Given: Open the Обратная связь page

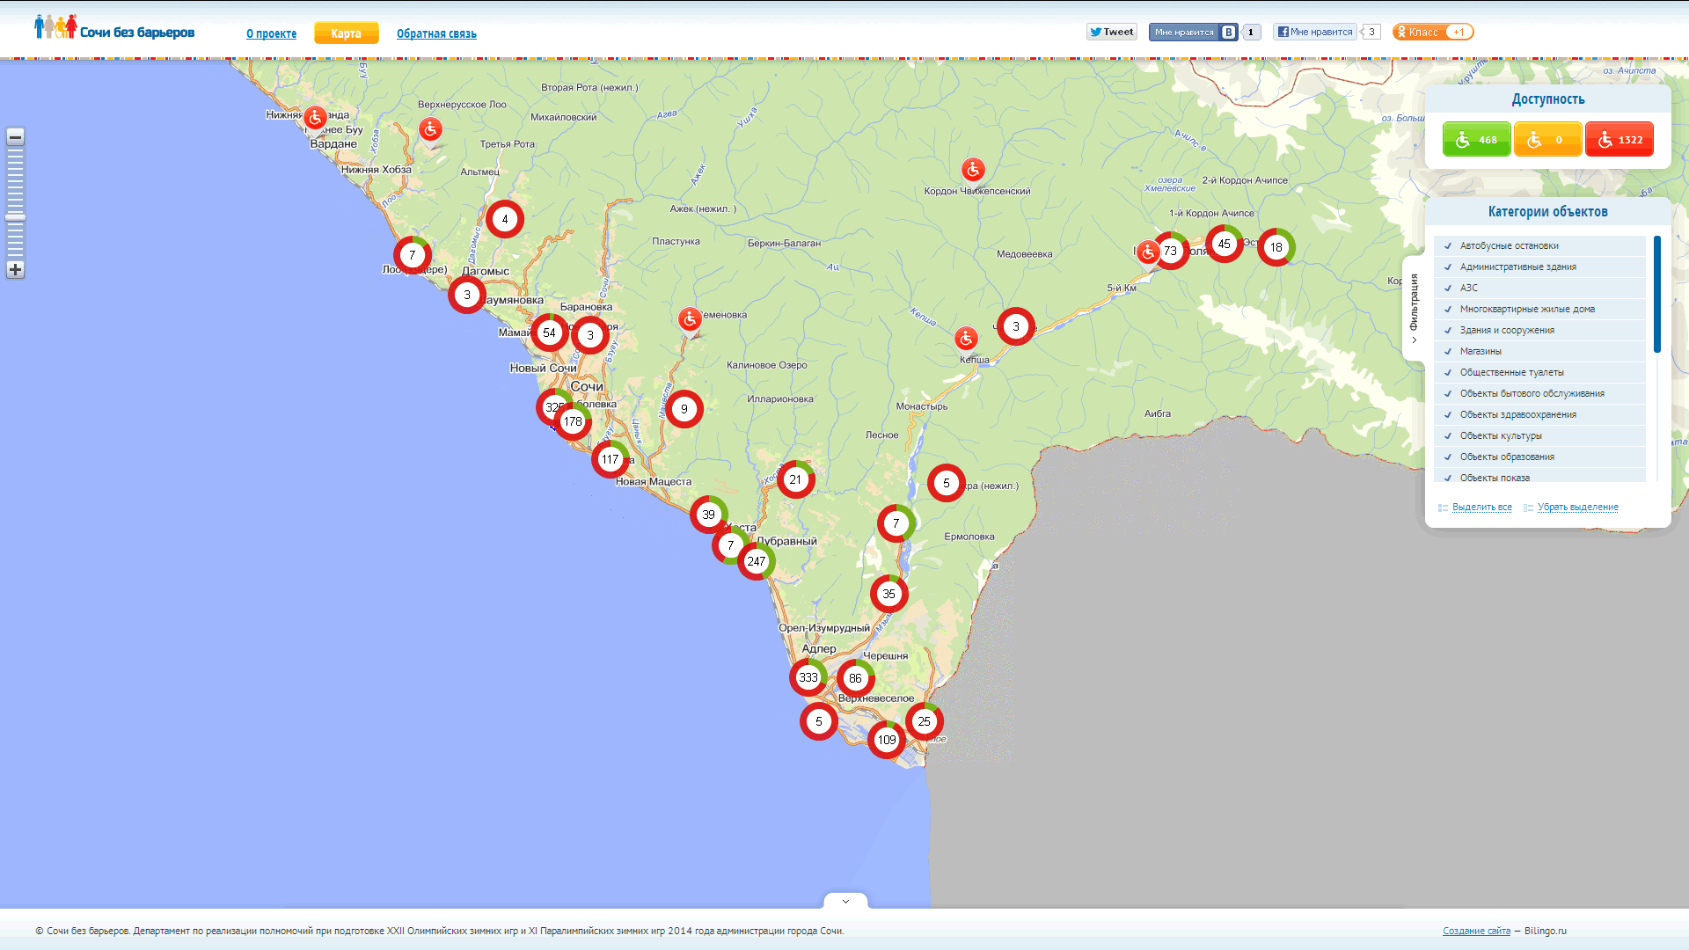Looking at the screenshot, I should coord(436,33).
